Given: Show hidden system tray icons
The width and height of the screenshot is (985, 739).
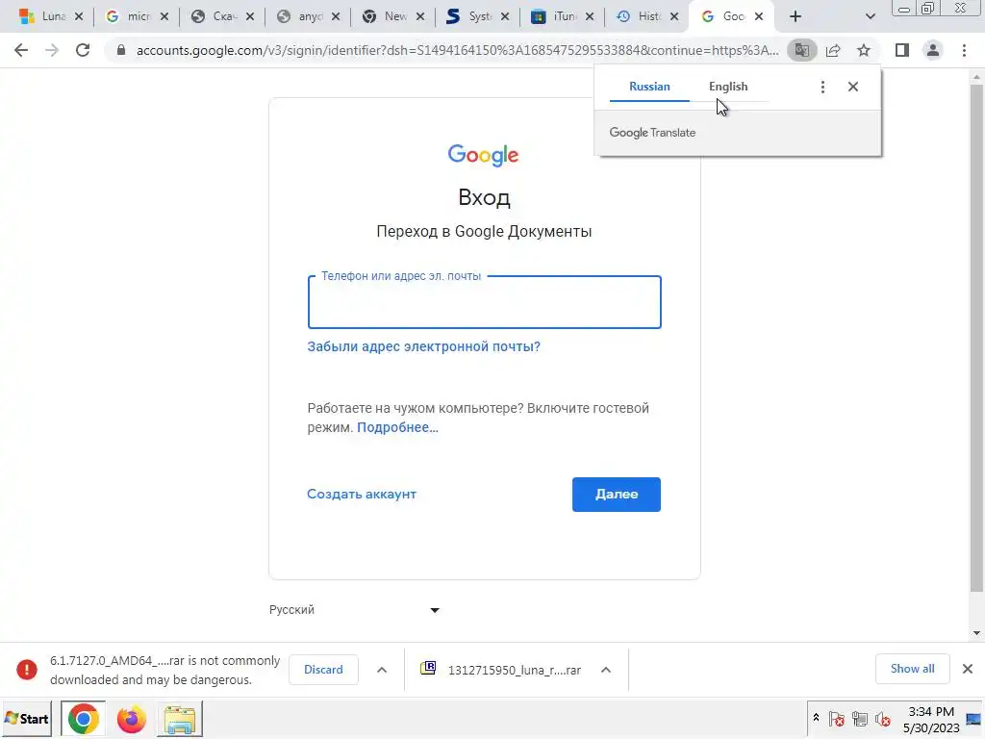Looking at the screenshot, I should pyautogui.click(x=816, y=718).
